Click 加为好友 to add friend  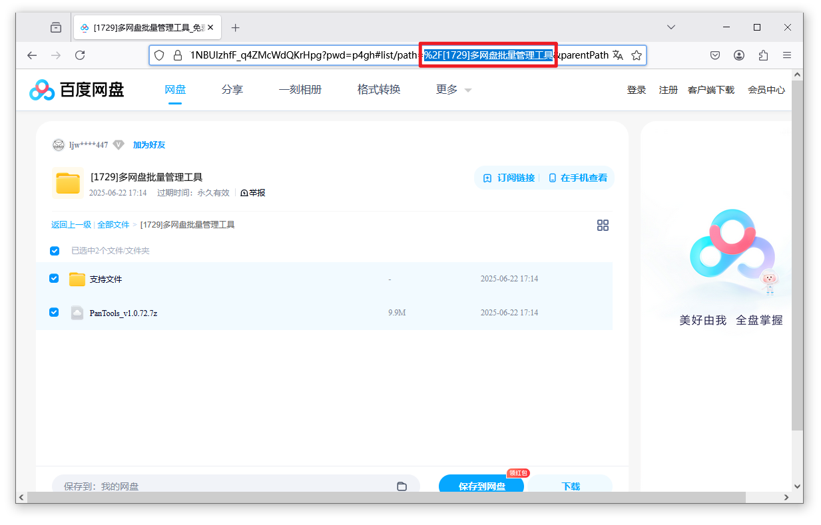149,145
